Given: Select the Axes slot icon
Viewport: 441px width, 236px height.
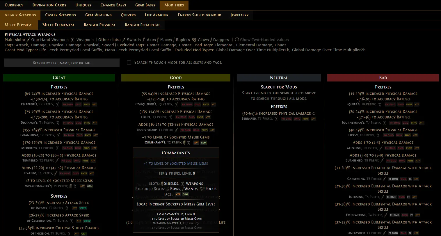Looking at the screenshot, I should click(x=144, y=40).
